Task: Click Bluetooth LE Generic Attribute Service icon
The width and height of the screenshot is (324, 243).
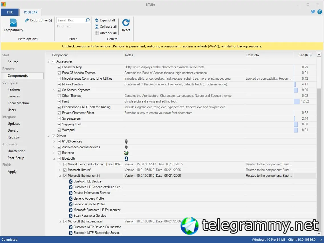Action: 71,187
